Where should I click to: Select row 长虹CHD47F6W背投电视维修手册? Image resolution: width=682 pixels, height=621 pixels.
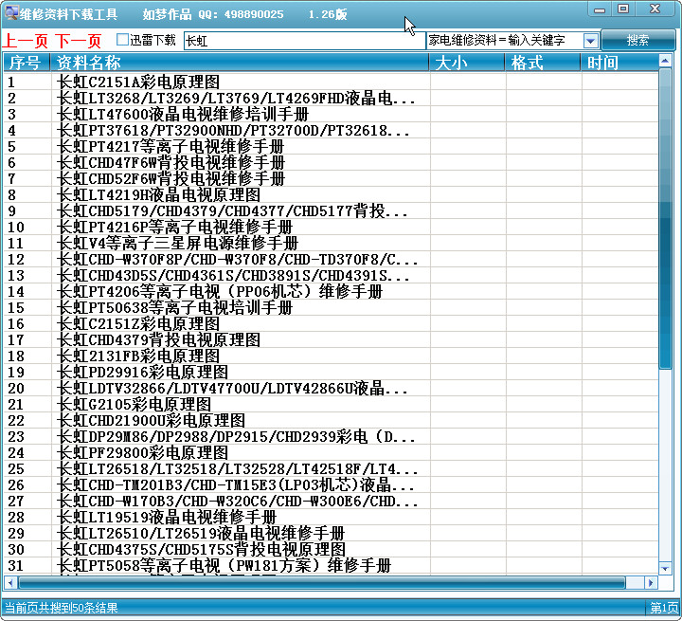tap(331, 162)
